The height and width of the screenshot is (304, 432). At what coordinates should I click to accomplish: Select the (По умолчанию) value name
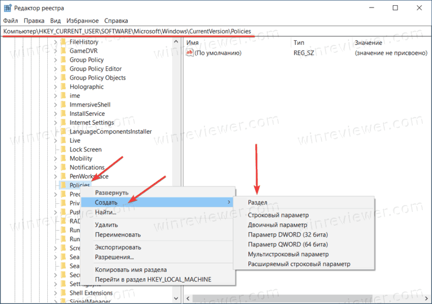pos(218,53)
